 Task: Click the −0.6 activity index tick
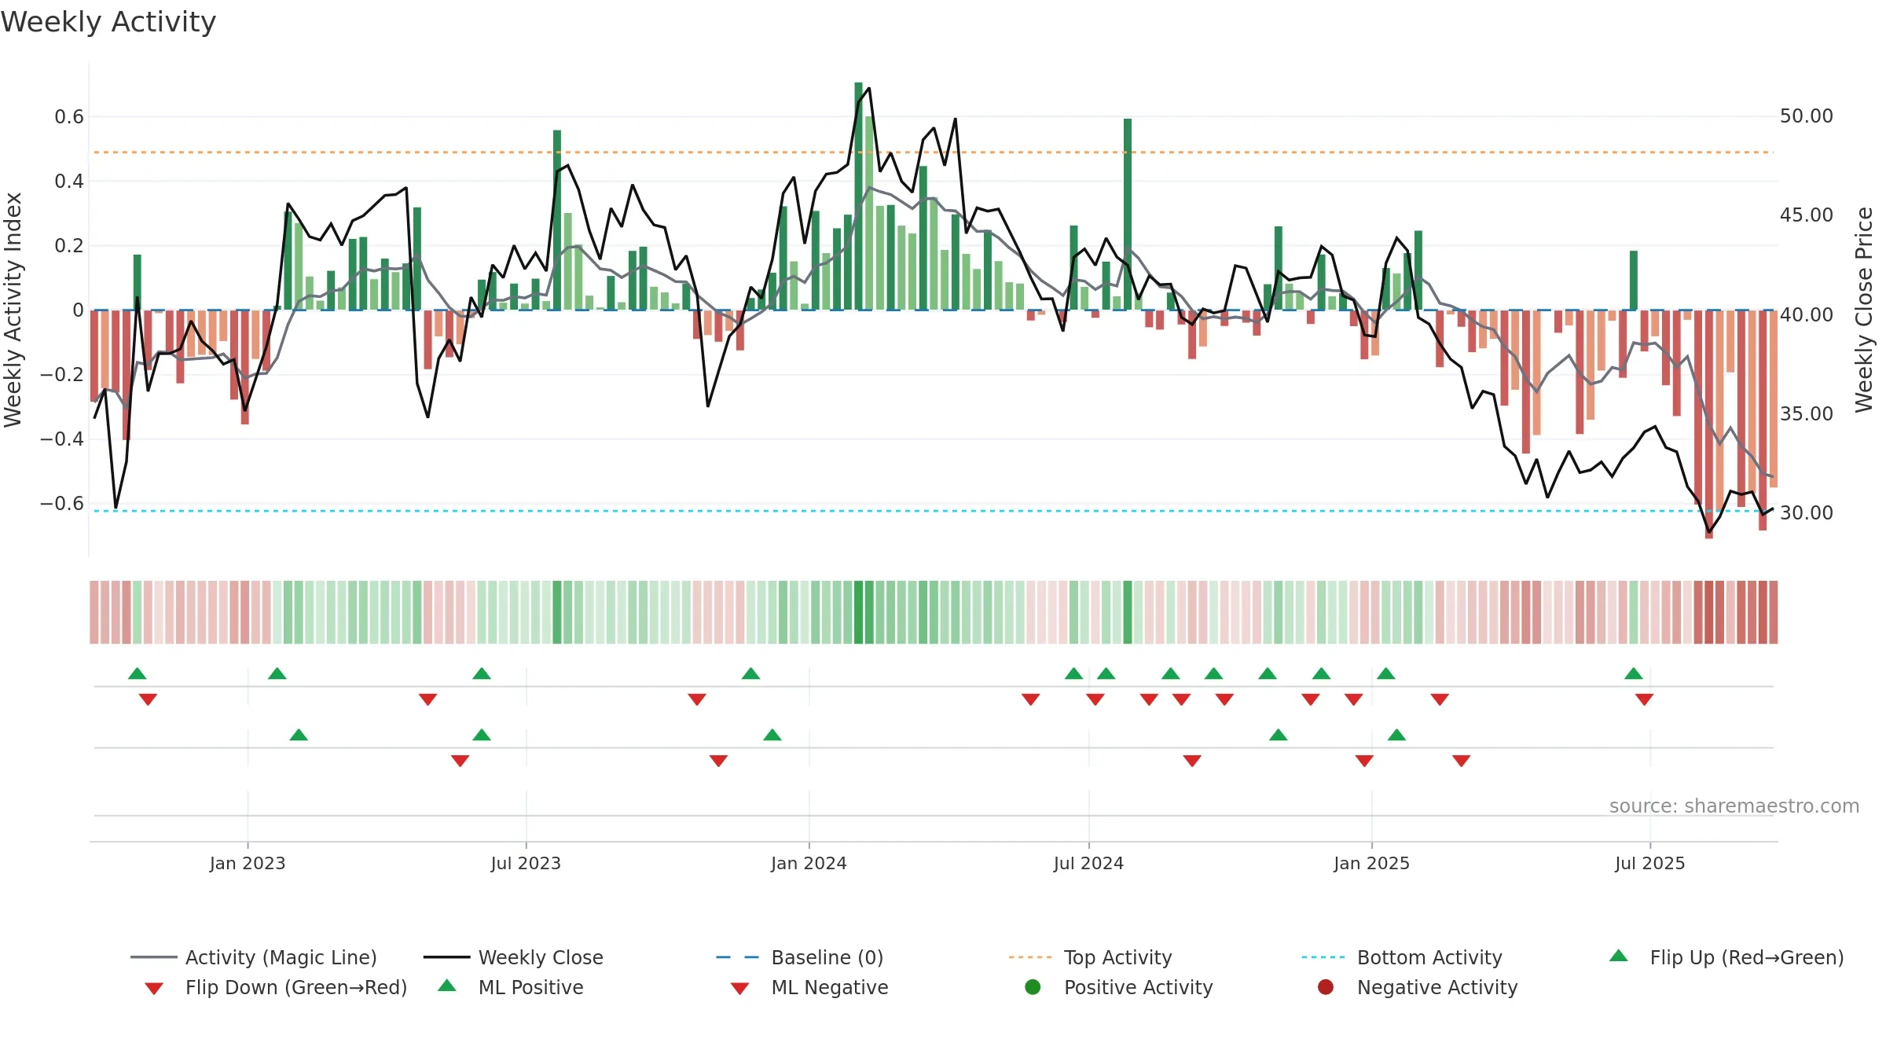(62, 503)
